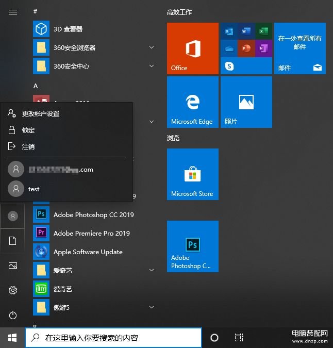Expand the 爱奇艺 folder chevron
The width and height of the screenshot is (333, 348).
152,270
